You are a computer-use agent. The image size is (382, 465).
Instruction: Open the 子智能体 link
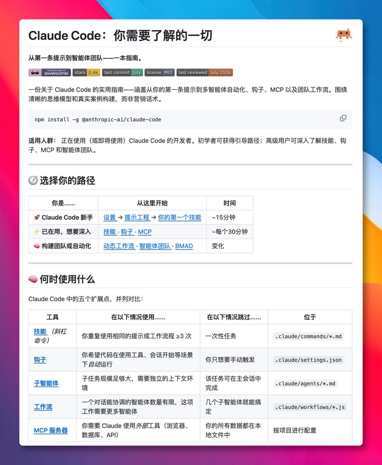(46, 384)
